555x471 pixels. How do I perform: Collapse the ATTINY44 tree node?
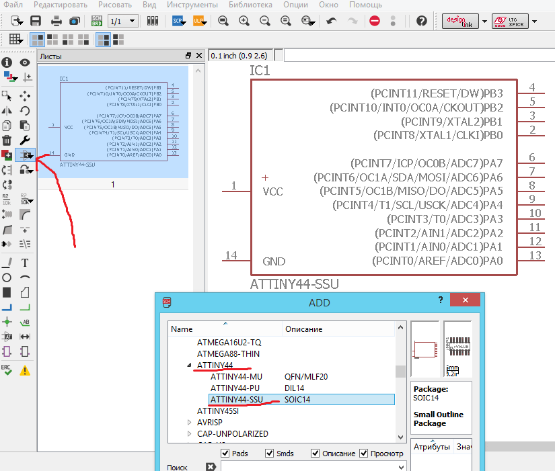point(189,365)
